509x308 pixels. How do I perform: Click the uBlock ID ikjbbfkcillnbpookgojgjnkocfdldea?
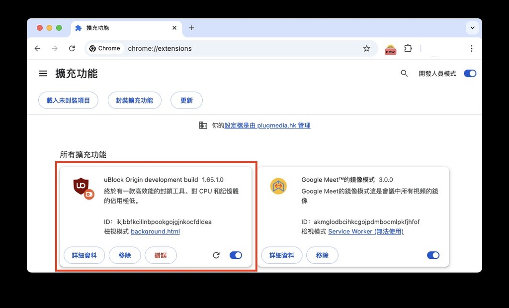164,222
